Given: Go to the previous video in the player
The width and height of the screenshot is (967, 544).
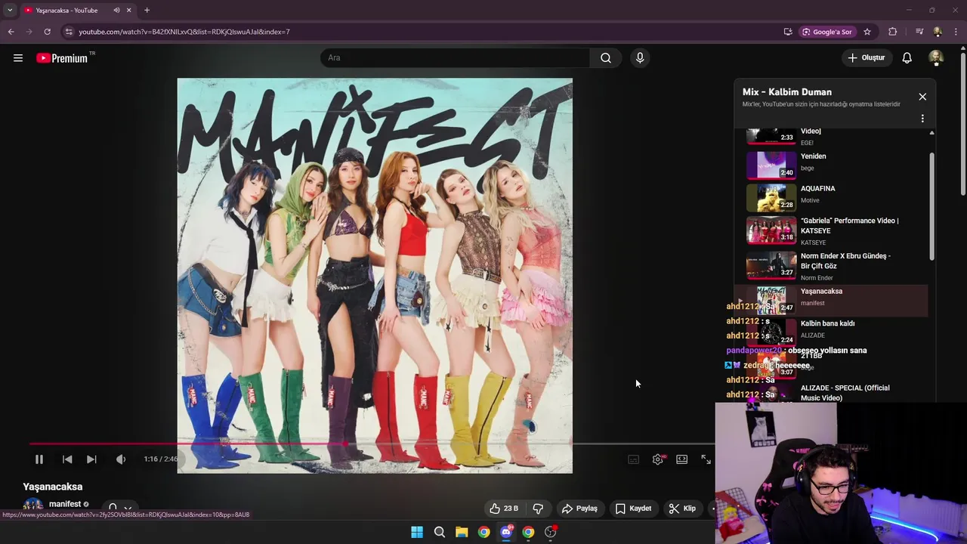Looking at the screenshot, I should click(x=67, y=459).
